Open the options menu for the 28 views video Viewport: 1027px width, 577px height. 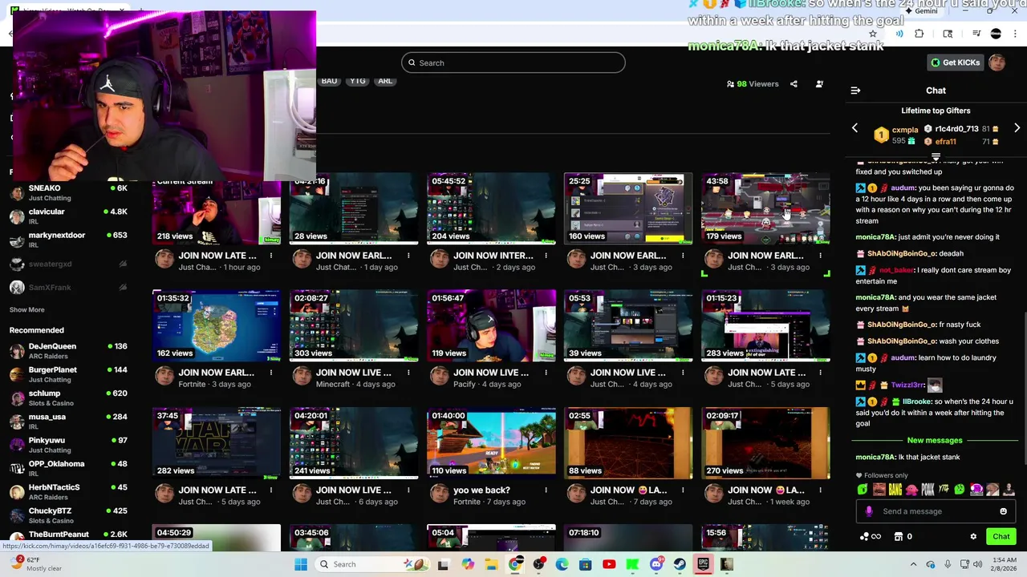(x=408, y=256)
